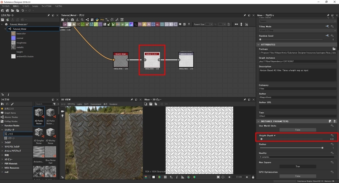Save the package via Explorer's floppy icon

(2, 20)
